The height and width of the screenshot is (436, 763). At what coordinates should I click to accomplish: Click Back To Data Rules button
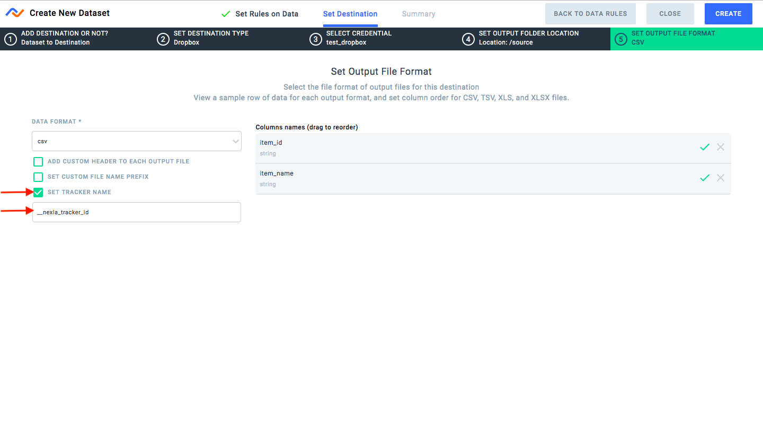point(590,14)
